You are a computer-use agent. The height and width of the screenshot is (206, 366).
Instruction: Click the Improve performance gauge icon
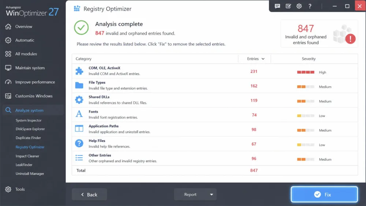[8, 82]
